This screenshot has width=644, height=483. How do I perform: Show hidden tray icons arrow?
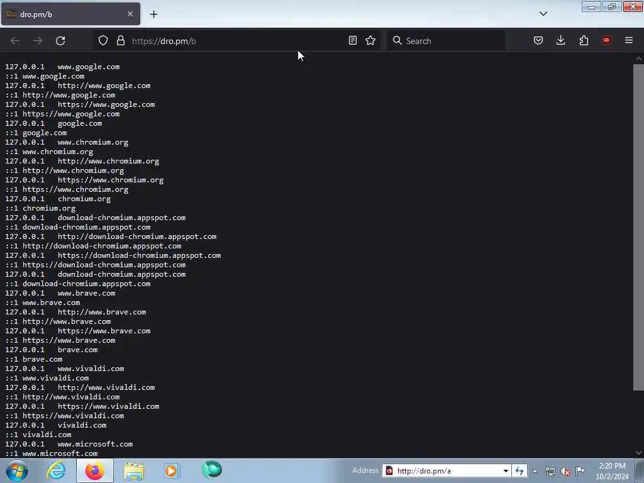[535, 471]
